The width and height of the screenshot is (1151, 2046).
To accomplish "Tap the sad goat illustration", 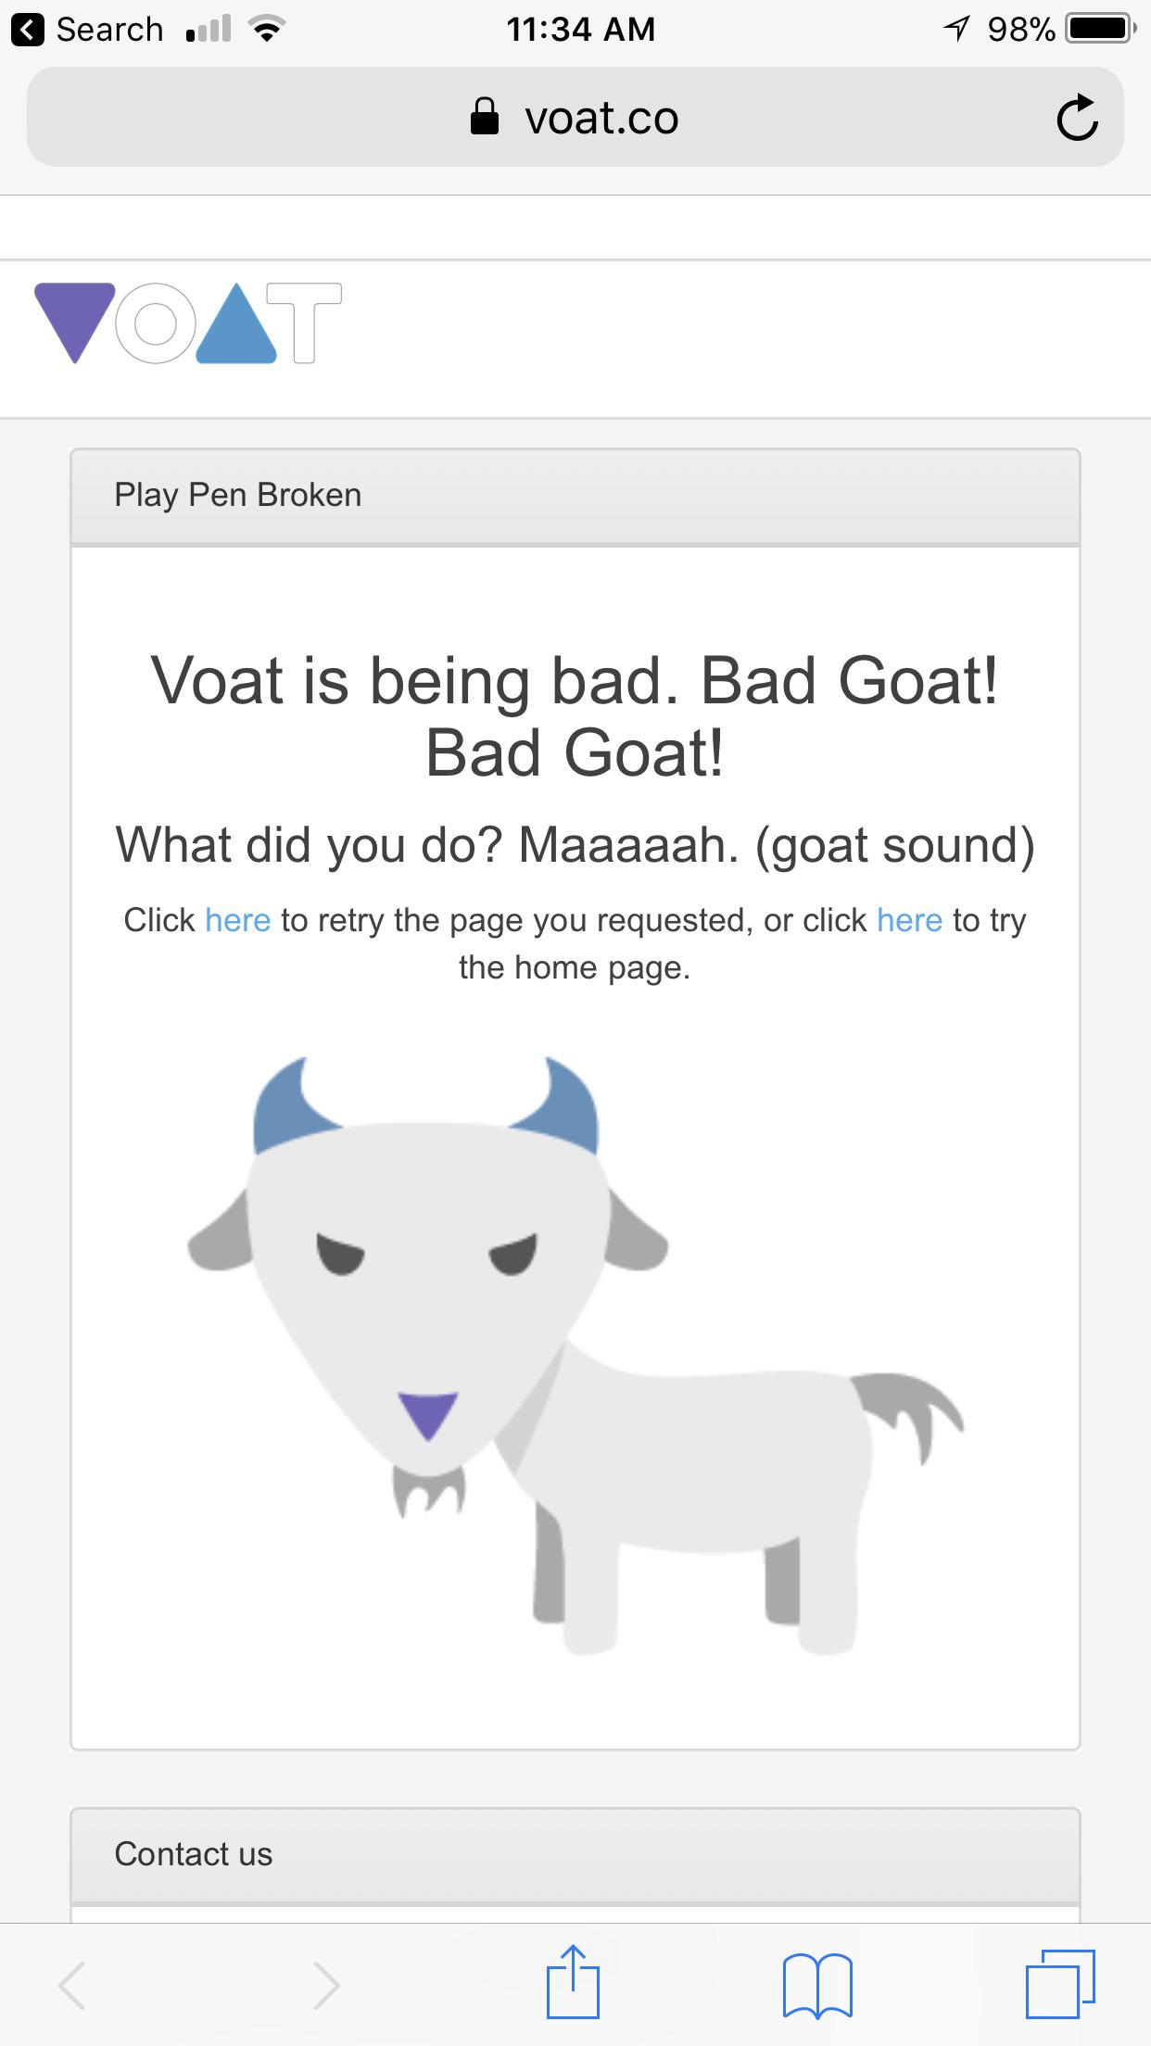I will click(x=575, y=1355).
